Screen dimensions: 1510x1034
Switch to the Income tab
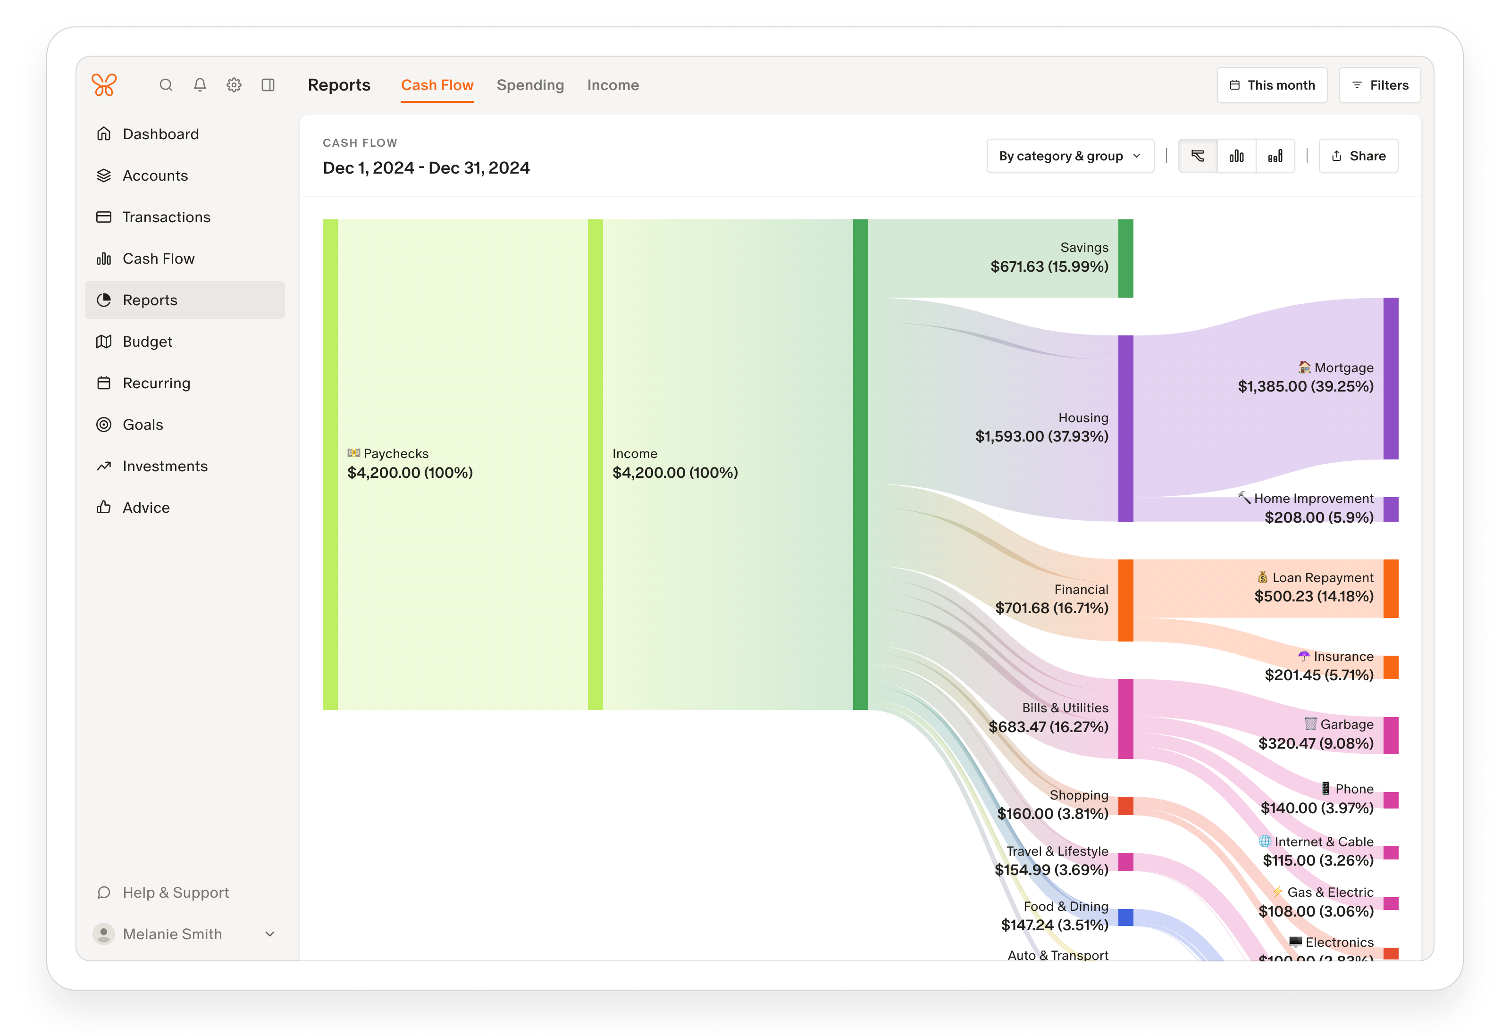612,85
